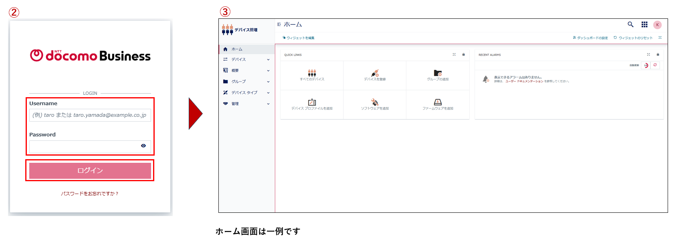Screen dimensions: 682x242
Task: Open the application switcher grid icon
Action: [644, 24]
